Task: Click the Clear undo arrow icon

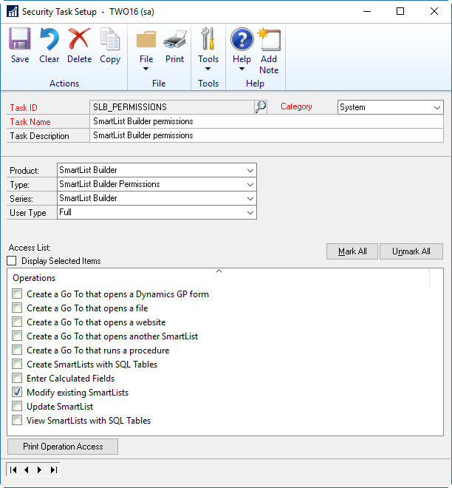Action: pos(49,39)
